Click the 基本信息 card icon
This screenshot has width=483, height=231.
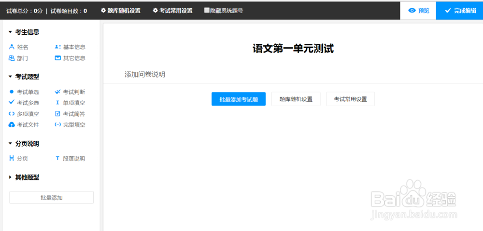[57, 47]
